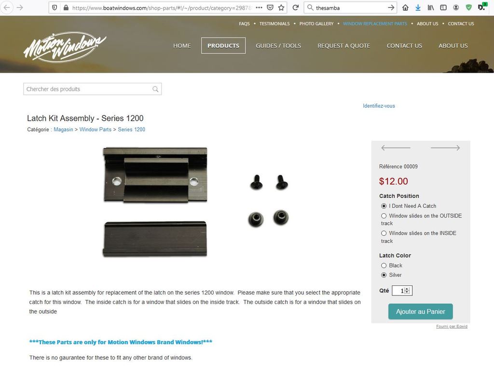Open the GUIDES / TOOLS menu

(278, 46)
